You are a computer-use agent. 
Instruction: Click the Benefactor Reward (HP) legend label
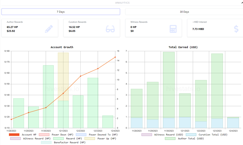(x=70, y=142)
